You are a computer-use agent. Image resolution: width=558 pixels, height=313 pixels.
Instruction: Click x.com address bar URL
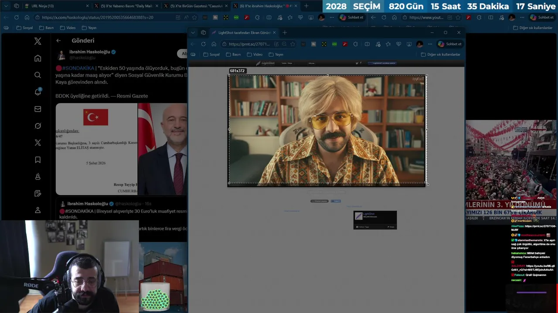pyautogui.click(x=98, y=17)
